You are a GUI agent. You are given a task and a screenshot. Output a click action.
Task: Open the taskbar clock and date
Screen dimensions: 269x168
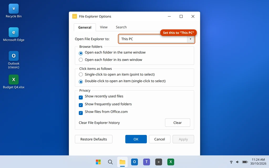(x=258, y=161)
